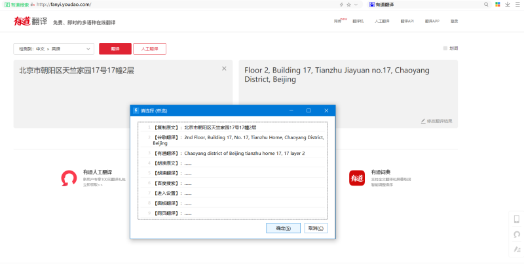524x264 pixels.
Task: Click the mobile phone sidebar icon
Action: point(517,219)
